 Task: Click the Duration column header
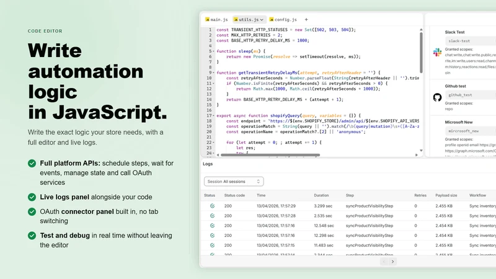click(321, 195)
